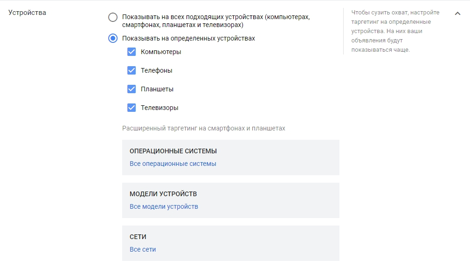Open the 'Все операционные системы' link
The image size is (470, 267).
tap(173, 164)
